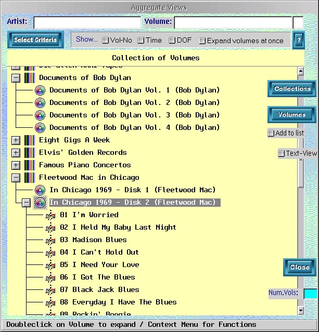The image size is (319, 332).
Task: Click track icon for 01 I'm Worried
Action: [50, 215]
